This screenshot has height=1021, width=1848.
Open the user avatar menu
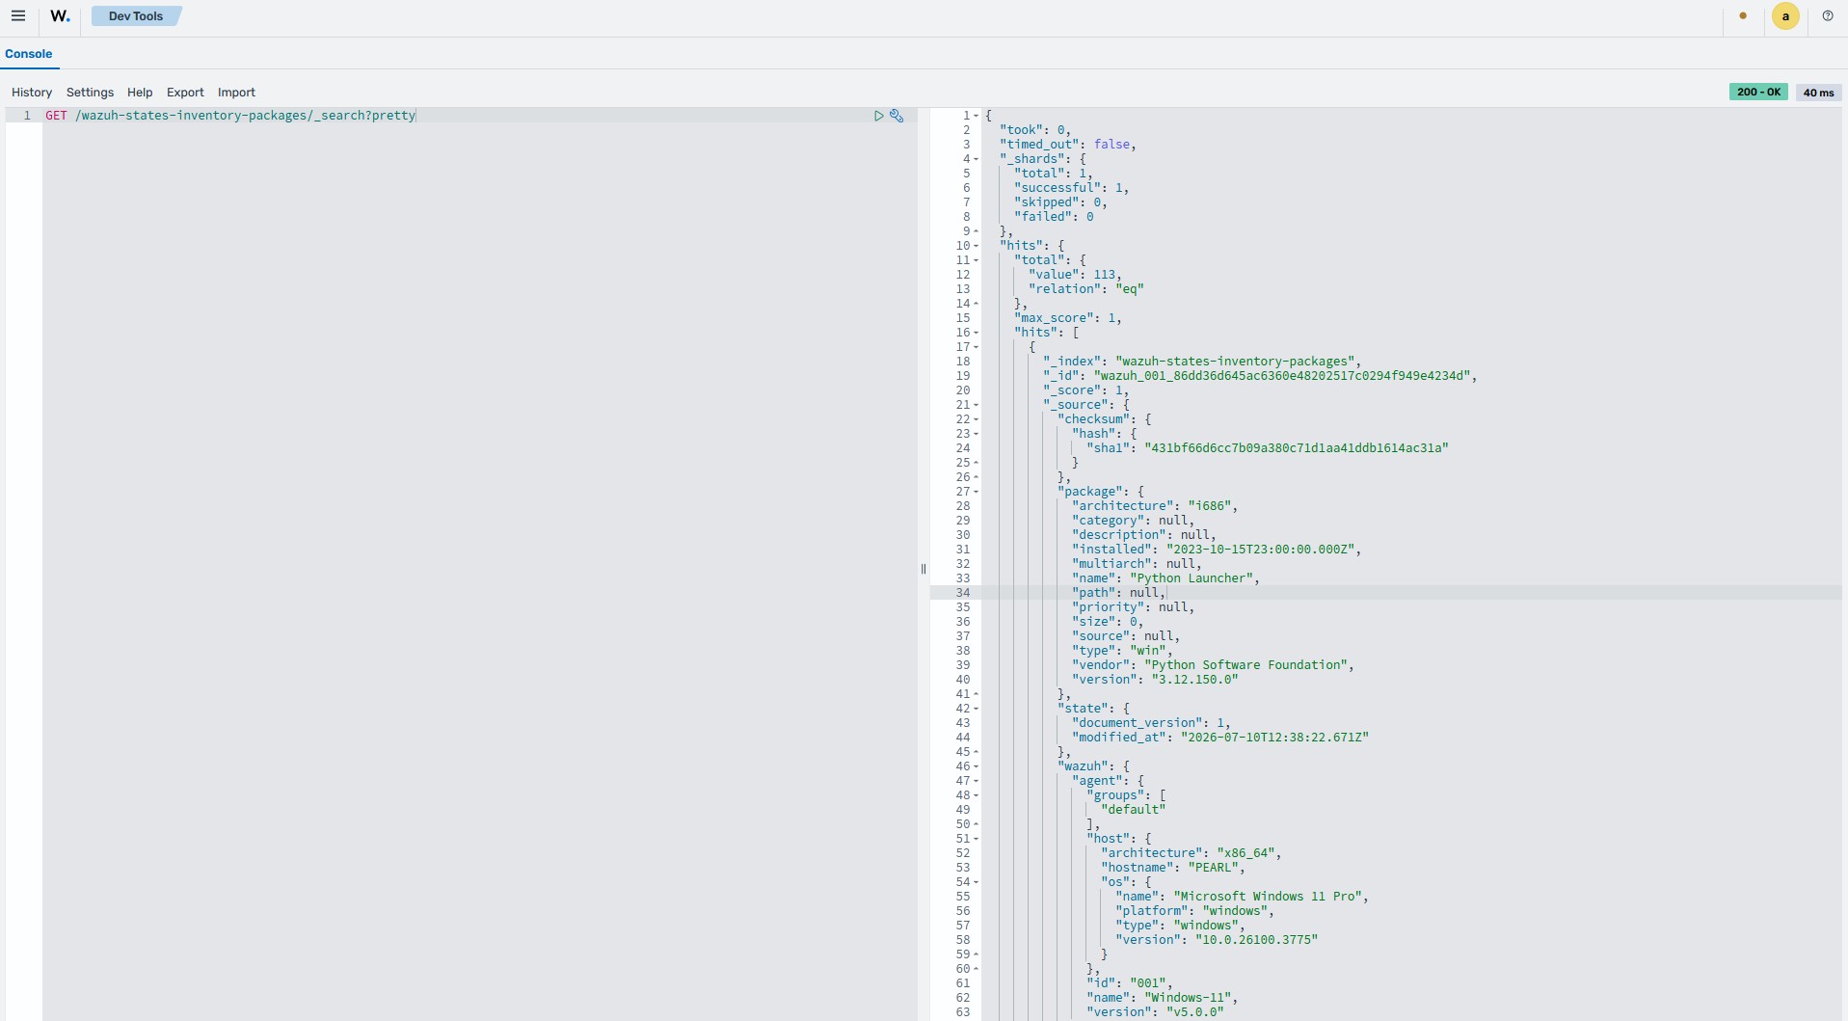pos(1785,16)
